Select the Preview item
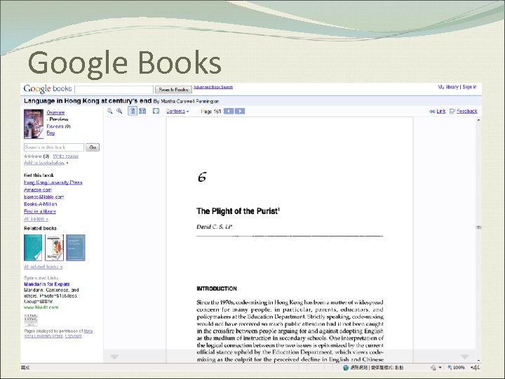 click(59, 119)
